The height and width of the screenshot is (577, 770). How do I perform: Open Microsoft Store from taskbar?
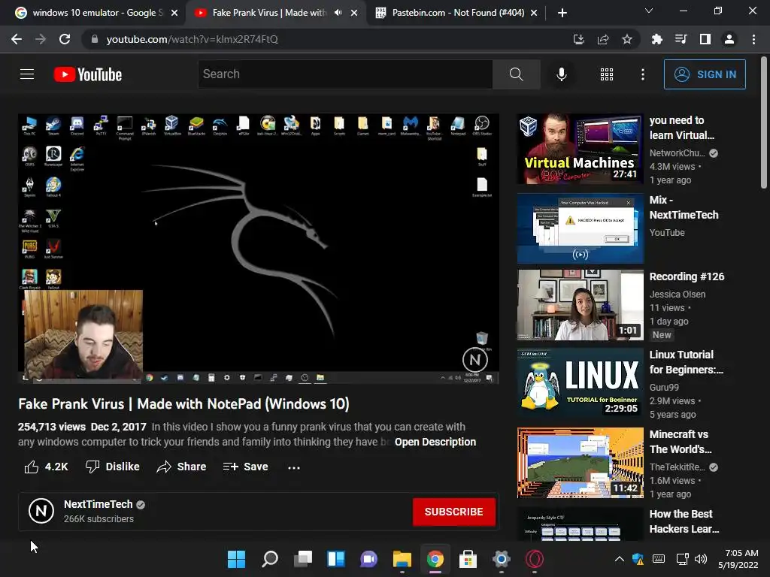[x=468, y=559]
